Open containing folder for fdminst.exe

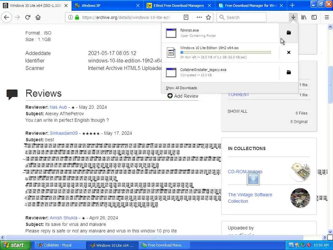pyautogui.click(x=289, y=33)
